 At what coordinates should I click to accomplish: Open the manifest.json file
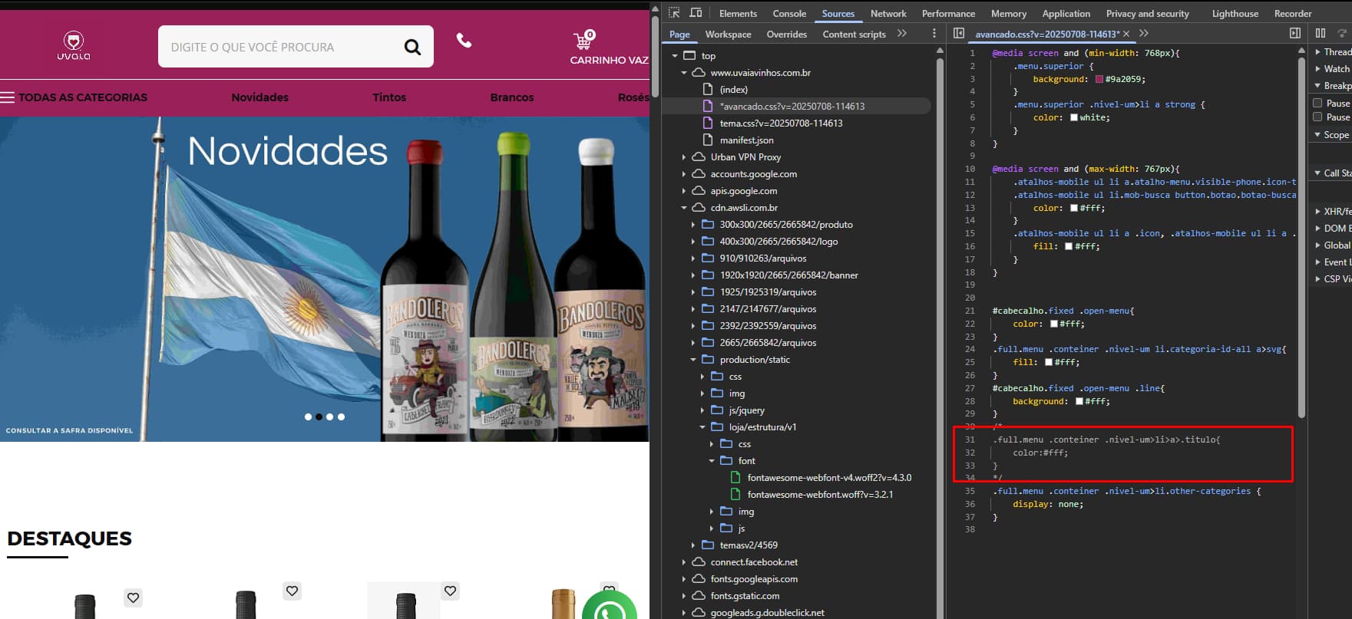point(746,140)
